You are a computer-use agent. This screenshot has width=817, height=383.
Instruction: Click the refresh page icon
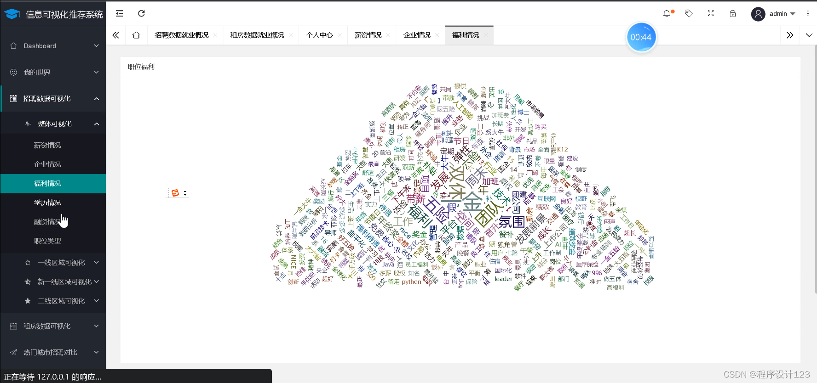pyautogui.click(x=142, y=13)
